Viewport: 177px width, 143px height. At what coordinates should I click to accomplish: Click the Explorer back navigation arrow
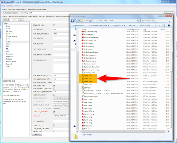[73, 21]
